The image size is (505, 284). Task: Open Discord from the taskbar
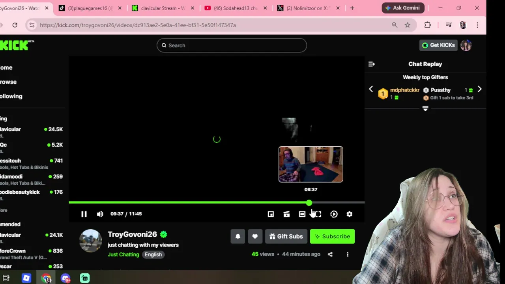tap(65, 278)
